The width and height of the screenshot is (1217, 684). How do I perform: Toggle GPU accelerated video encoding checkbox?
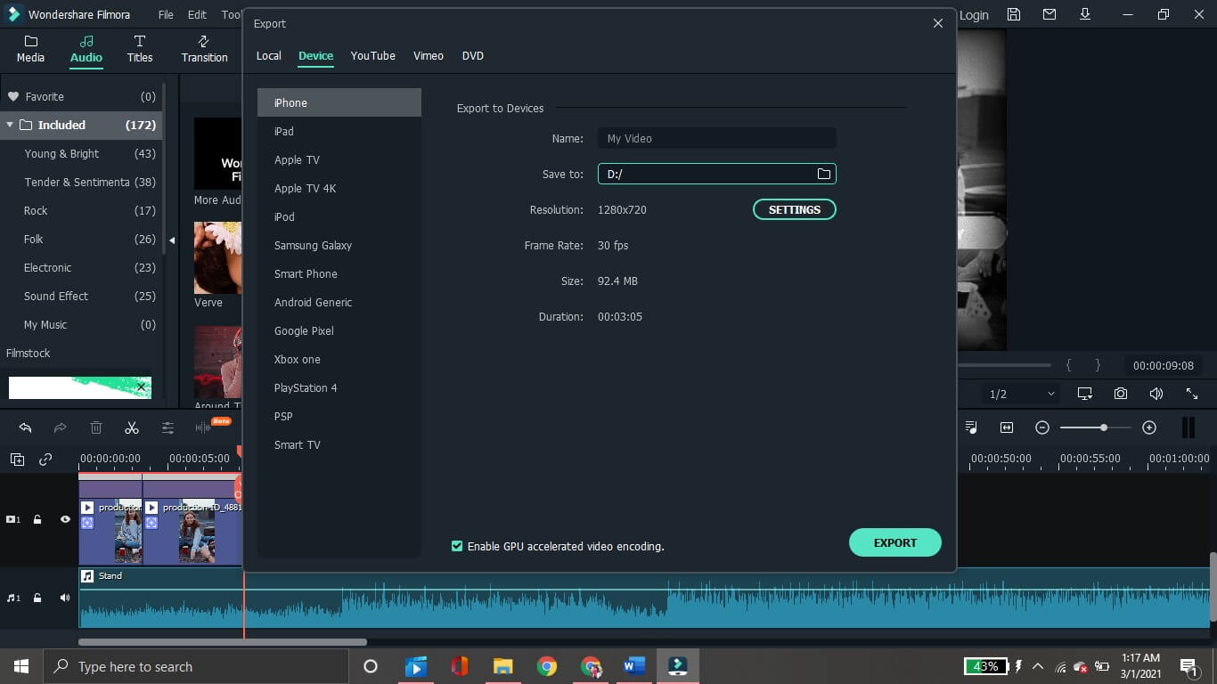tap(457, 546)
